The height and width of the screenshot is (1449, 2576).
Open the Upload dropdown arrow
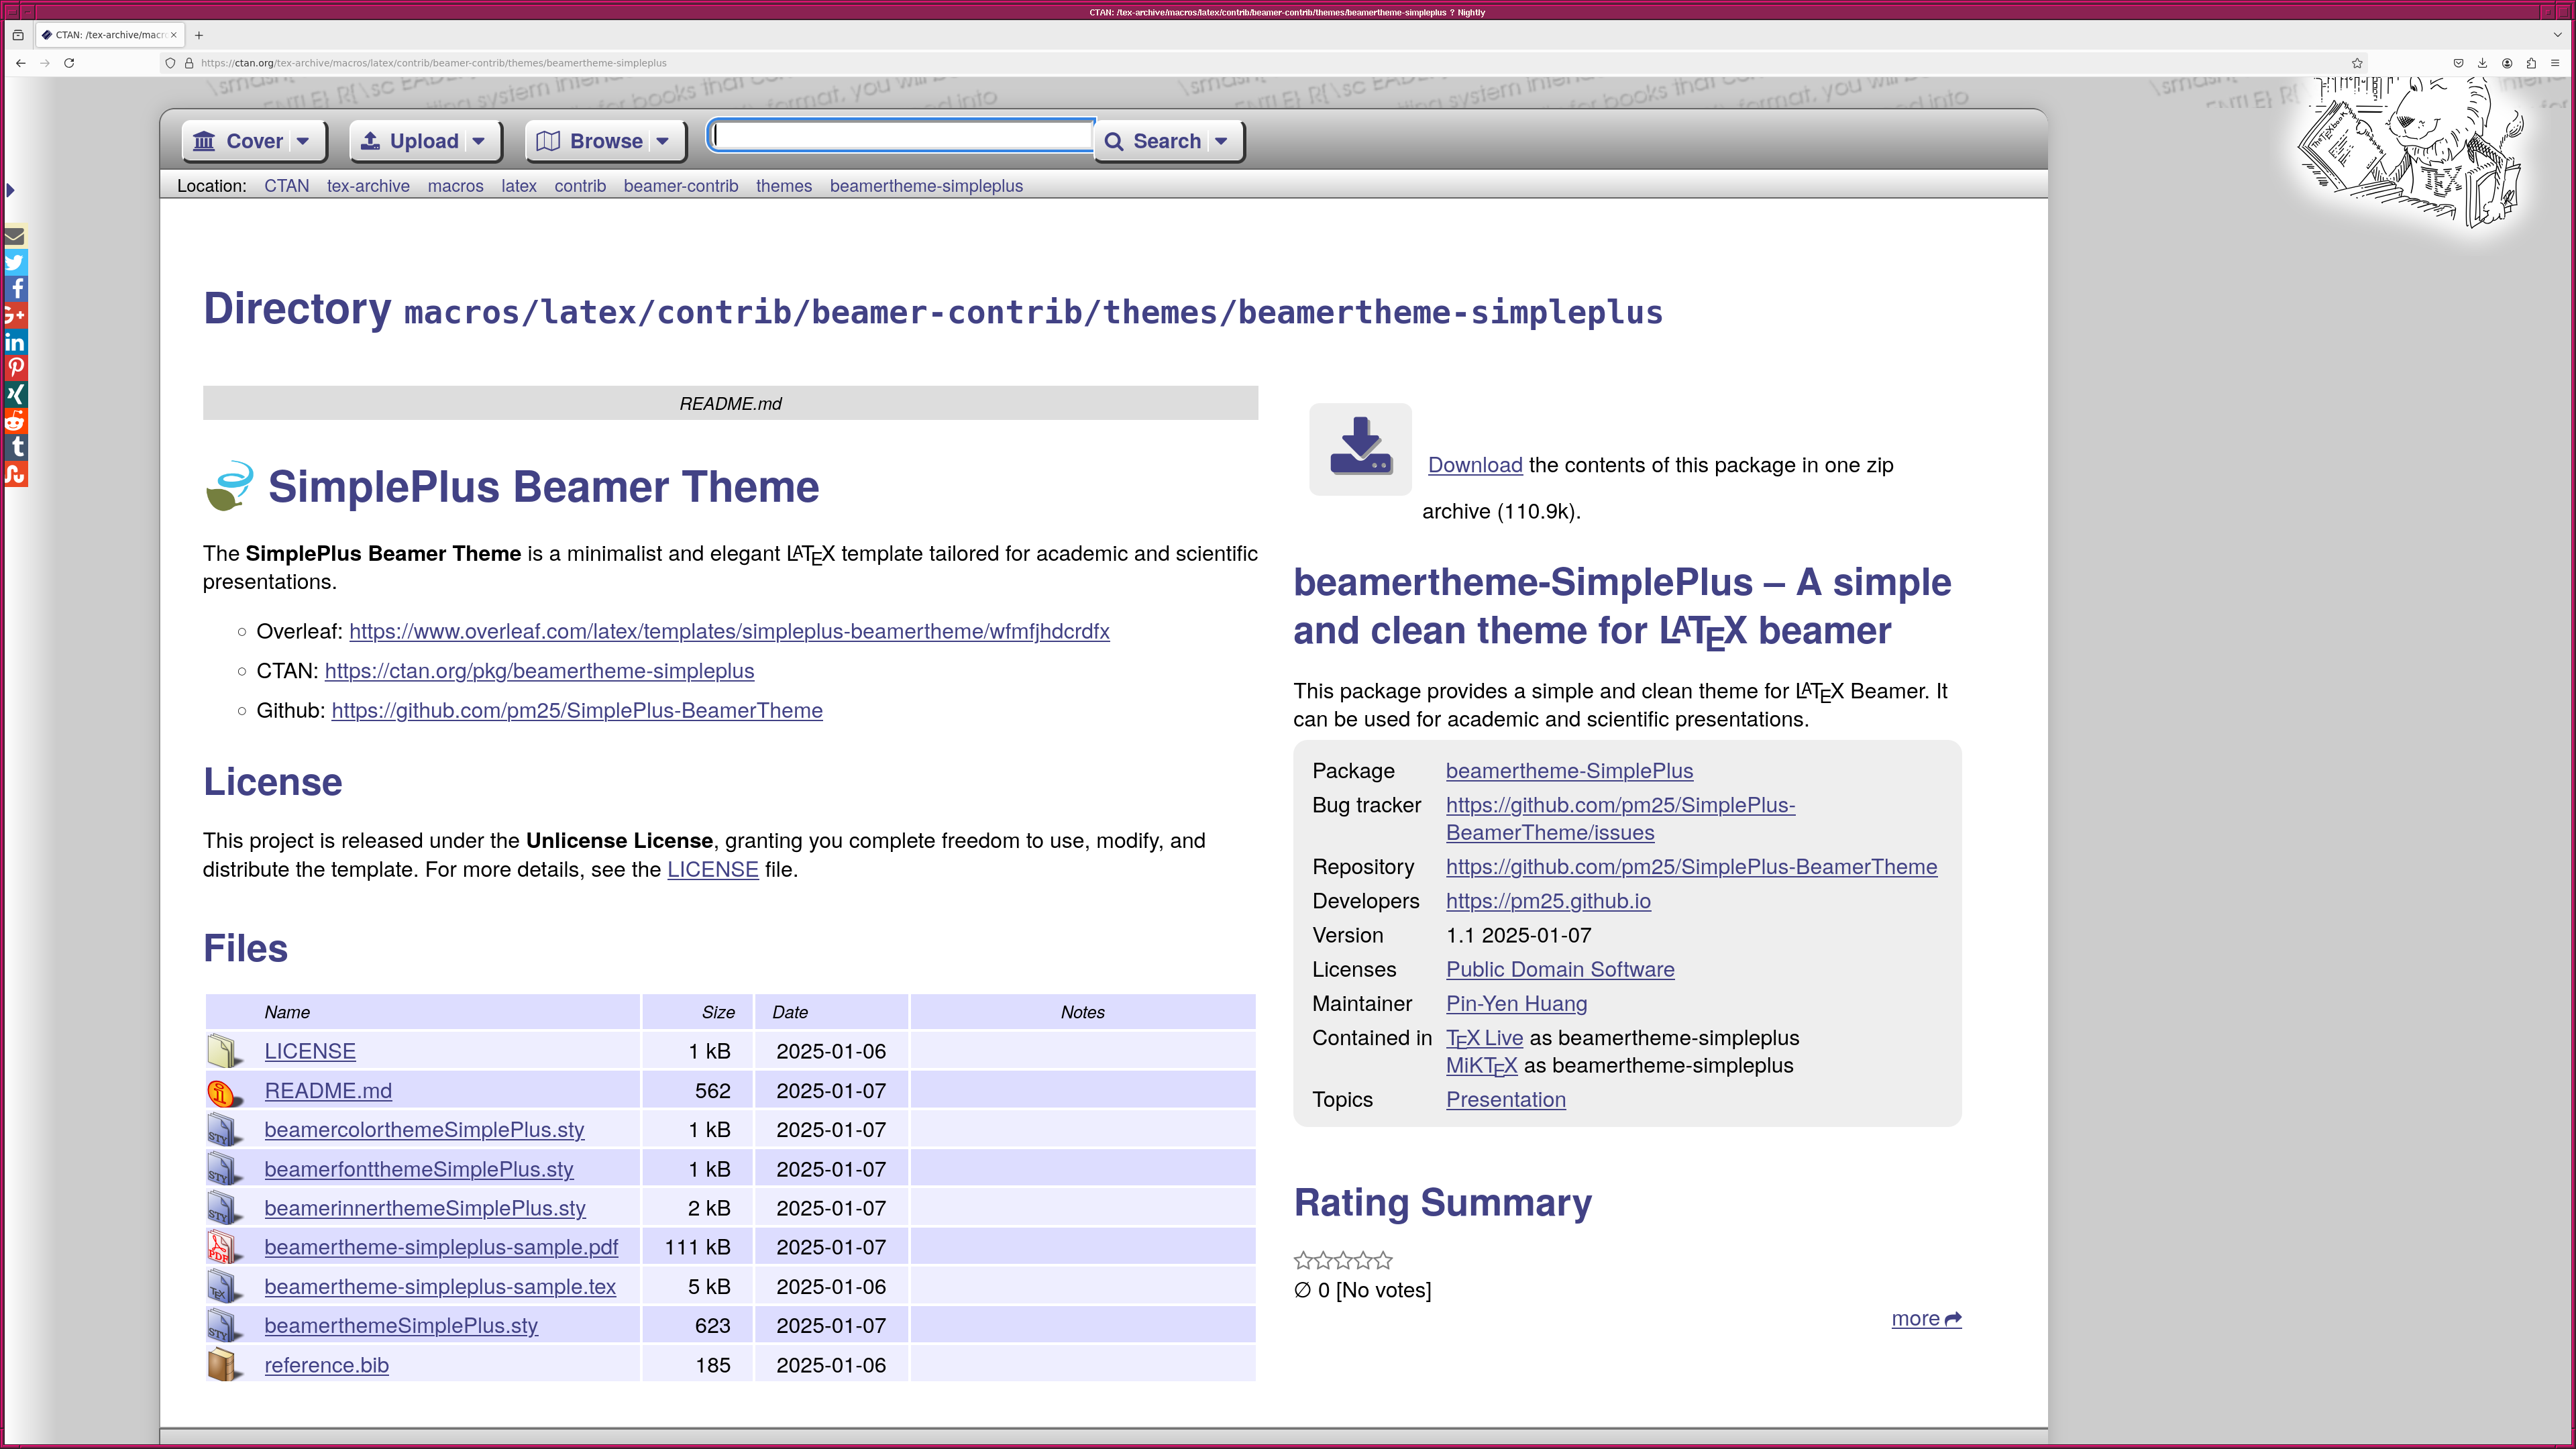(x=479, y=142)
